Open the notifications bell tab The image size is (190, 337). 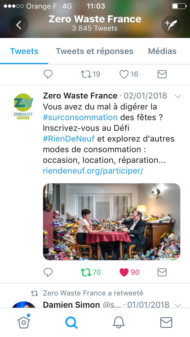click(x=119, y=322)
